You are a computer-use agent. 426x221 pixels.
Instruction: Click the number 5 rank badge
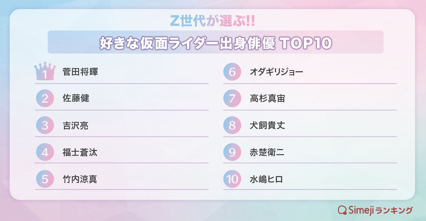45,179
